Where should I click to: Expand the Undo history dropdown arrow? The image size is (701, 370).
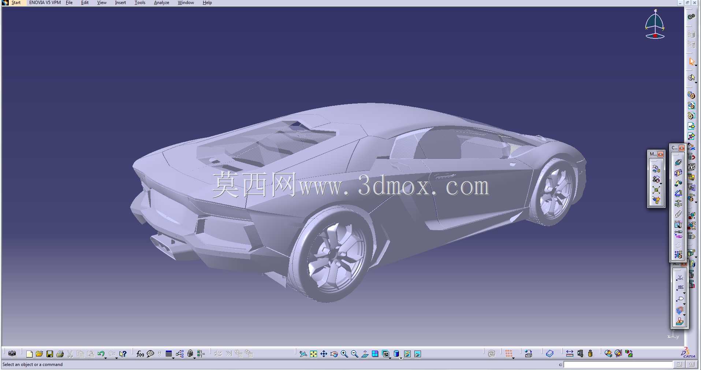click(106, 358)
